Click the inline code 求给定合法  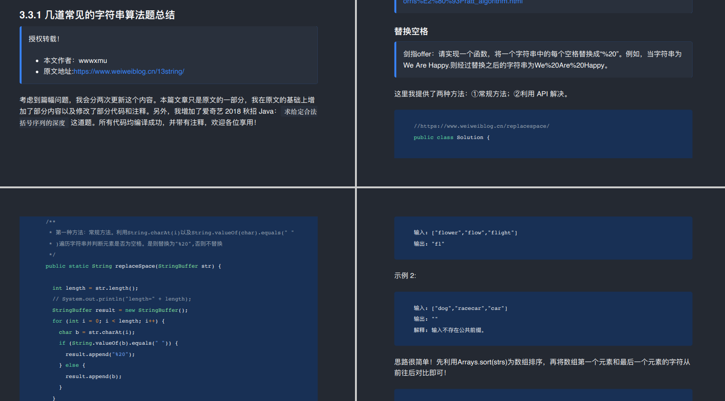300,112
